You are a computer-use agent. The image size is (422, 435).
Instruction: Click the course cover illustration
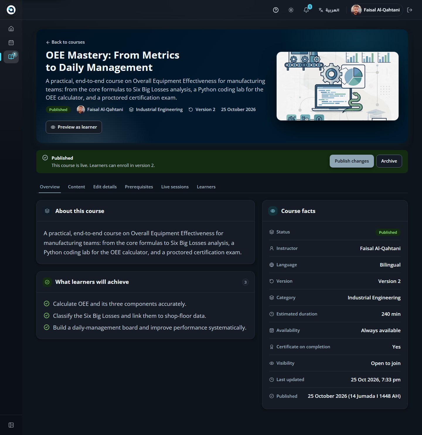pos(338,86)
